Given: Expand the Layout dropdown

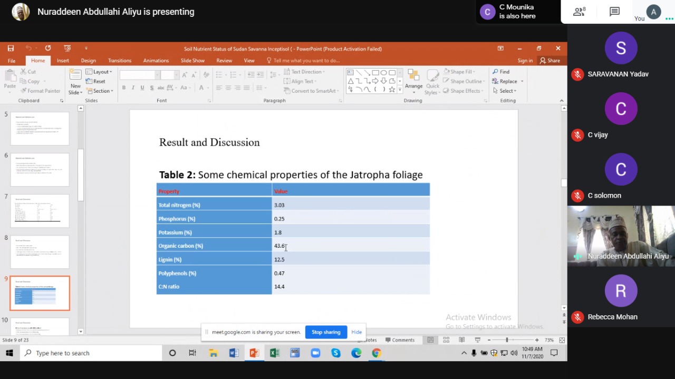Looking at the screenshot, I should 99,72.
